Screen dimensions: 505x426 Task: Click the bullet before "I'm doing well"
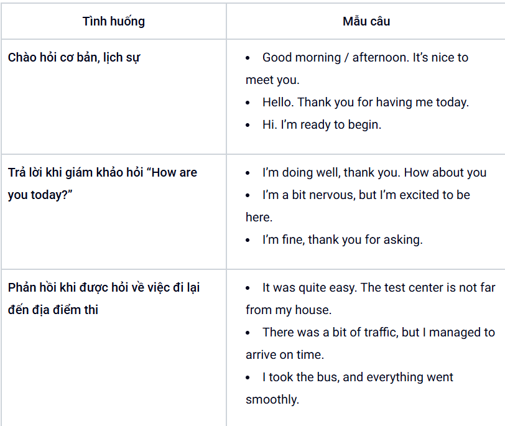(248, 173)
